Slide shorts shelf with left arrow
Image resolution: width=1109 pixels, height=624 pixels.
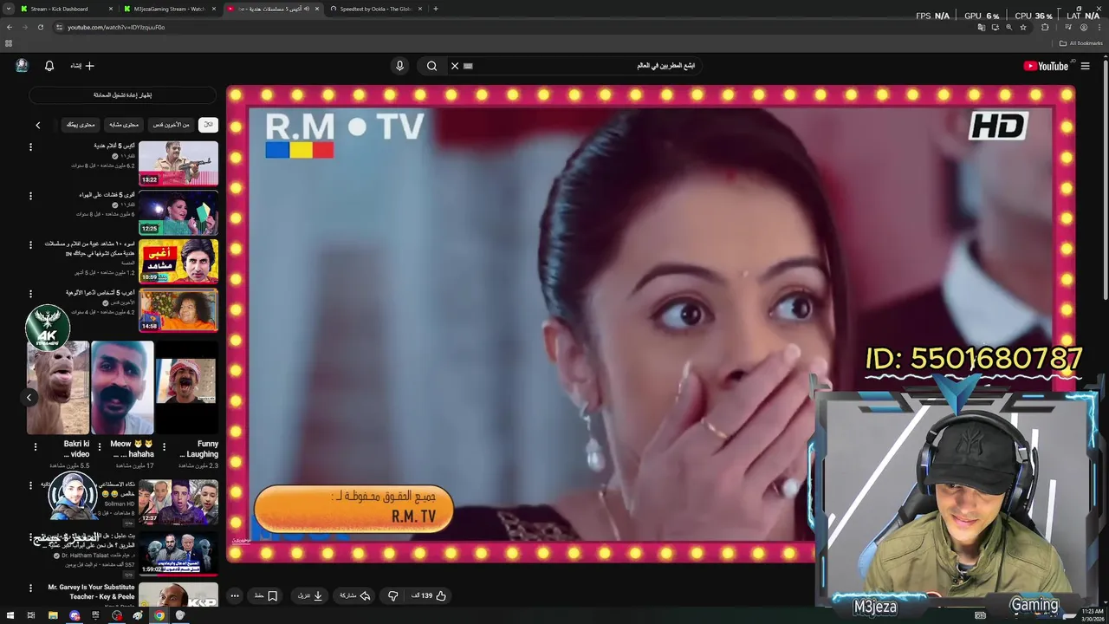pos(29,397)
